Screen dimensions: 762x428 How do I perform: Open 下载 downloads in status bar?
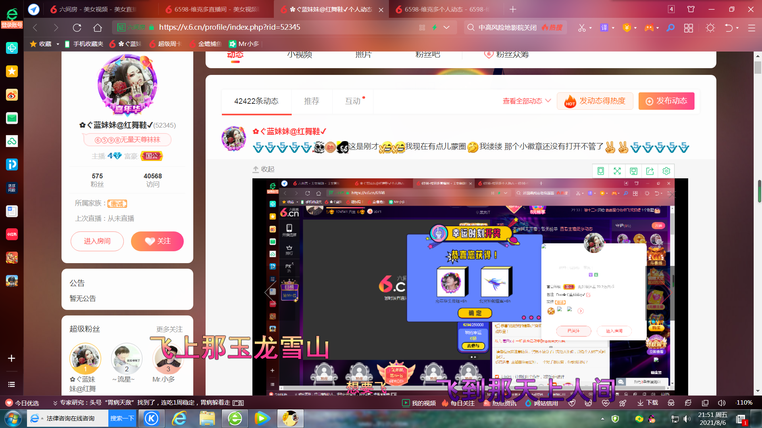pyautogui.click(x=648, y=403)
